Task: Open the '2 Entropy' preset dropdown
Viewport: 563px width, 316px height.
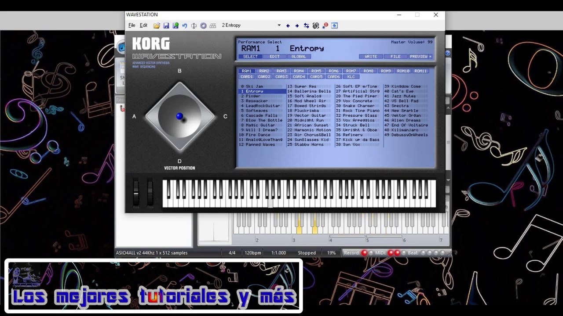Action: (279, 25)
